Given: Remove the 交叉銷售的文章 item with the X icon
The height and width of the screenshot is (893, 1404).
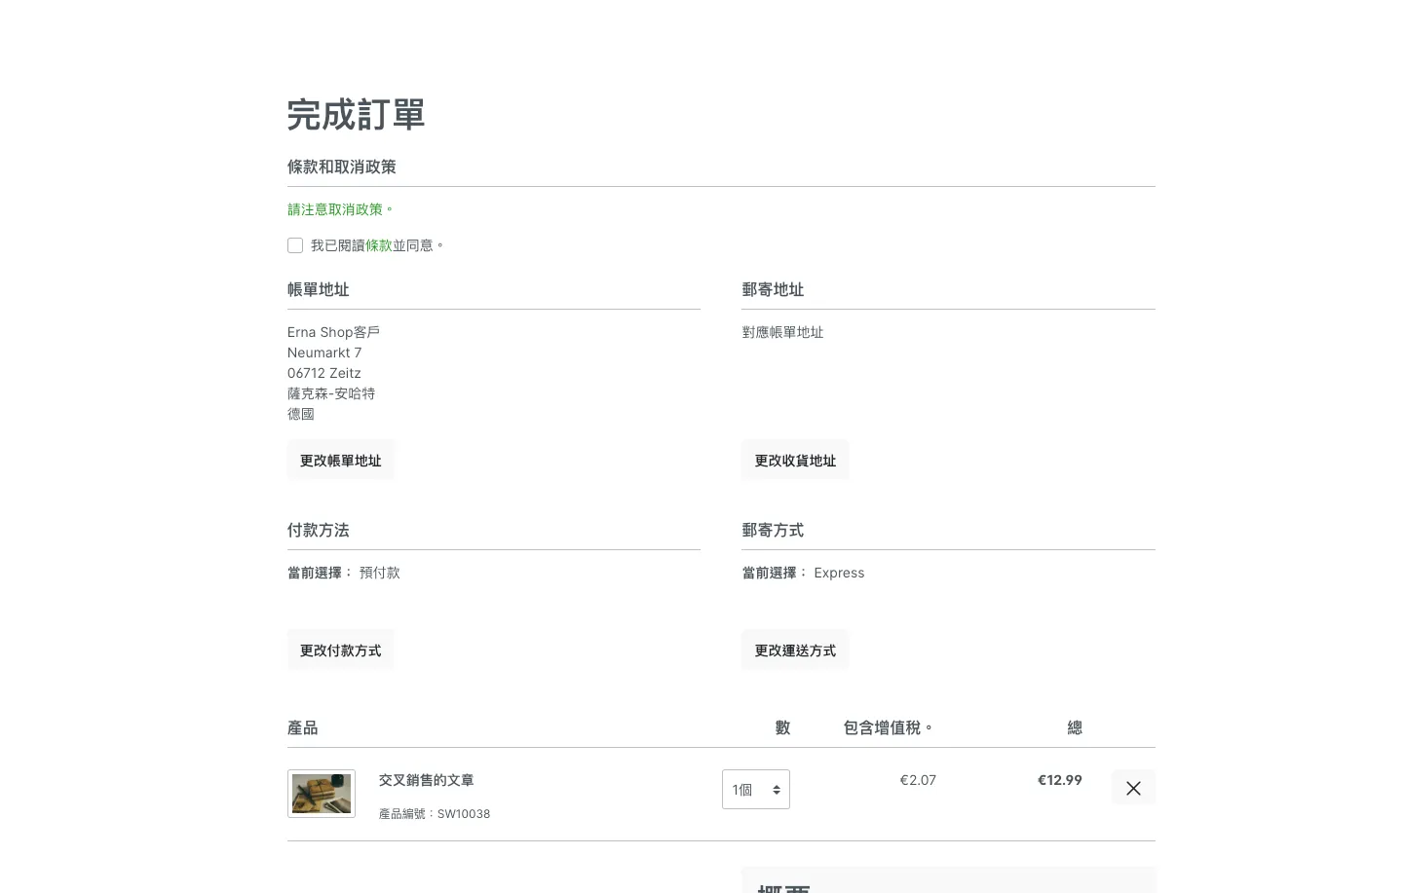Looking at the screenshot, I should click(x=1133, y=788).
